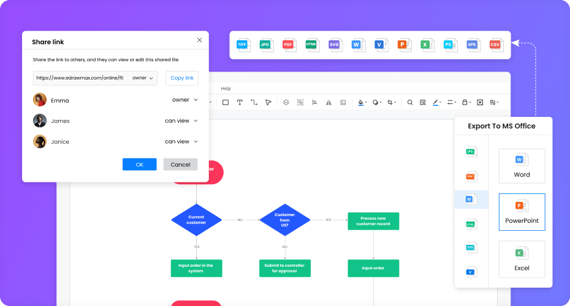Select the Customer from US? diamond shape
The width and height of the screenshot is (570, 306).
click(284, 220)
